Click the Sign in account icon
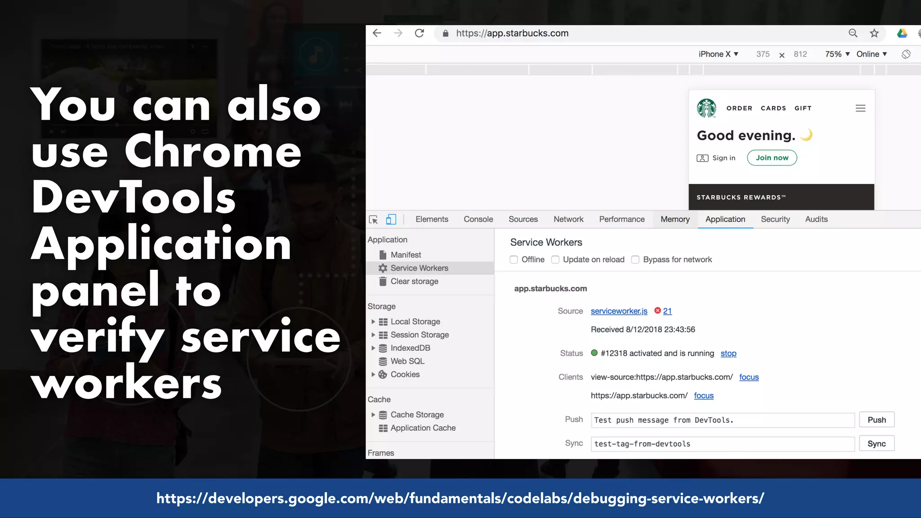Viewport: 921px width, 518px height. [702, 158]
